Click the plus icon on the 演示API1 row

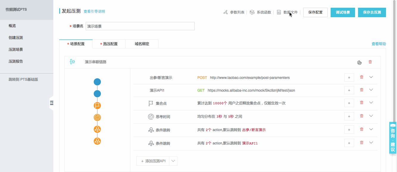tap(349, 90)
